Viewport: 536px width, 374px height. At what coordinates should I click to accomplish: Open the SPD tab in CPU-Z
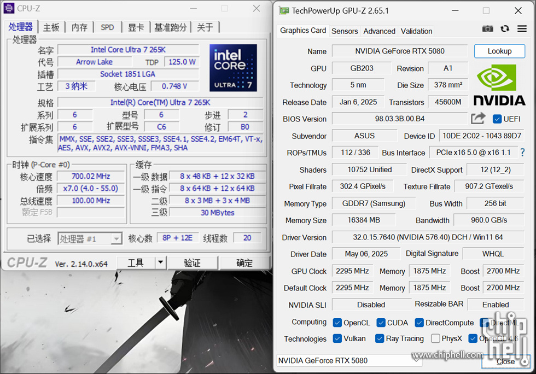pyautogui.click(x=107, y=27)
